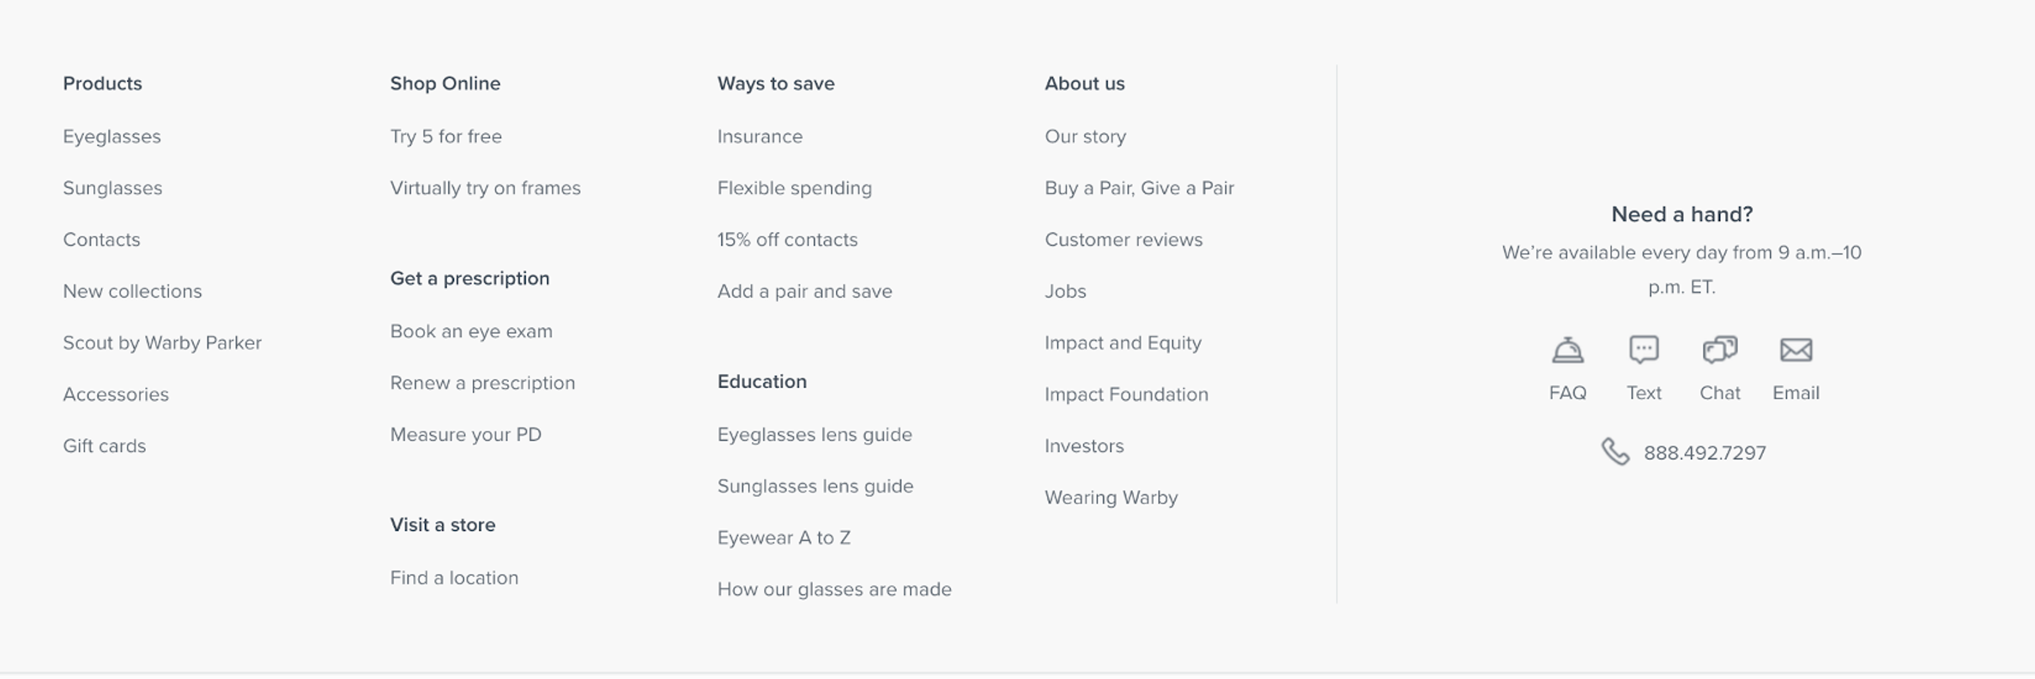Virtually try on frames
This screenshot has height=679, width=2035.
(486, 188)
